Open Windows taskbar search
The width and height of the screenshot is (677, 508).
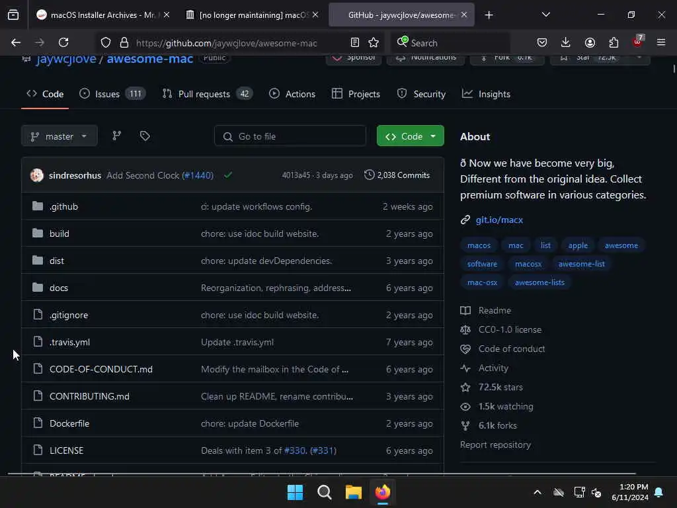pyautogui.click(x=324, y=492)
